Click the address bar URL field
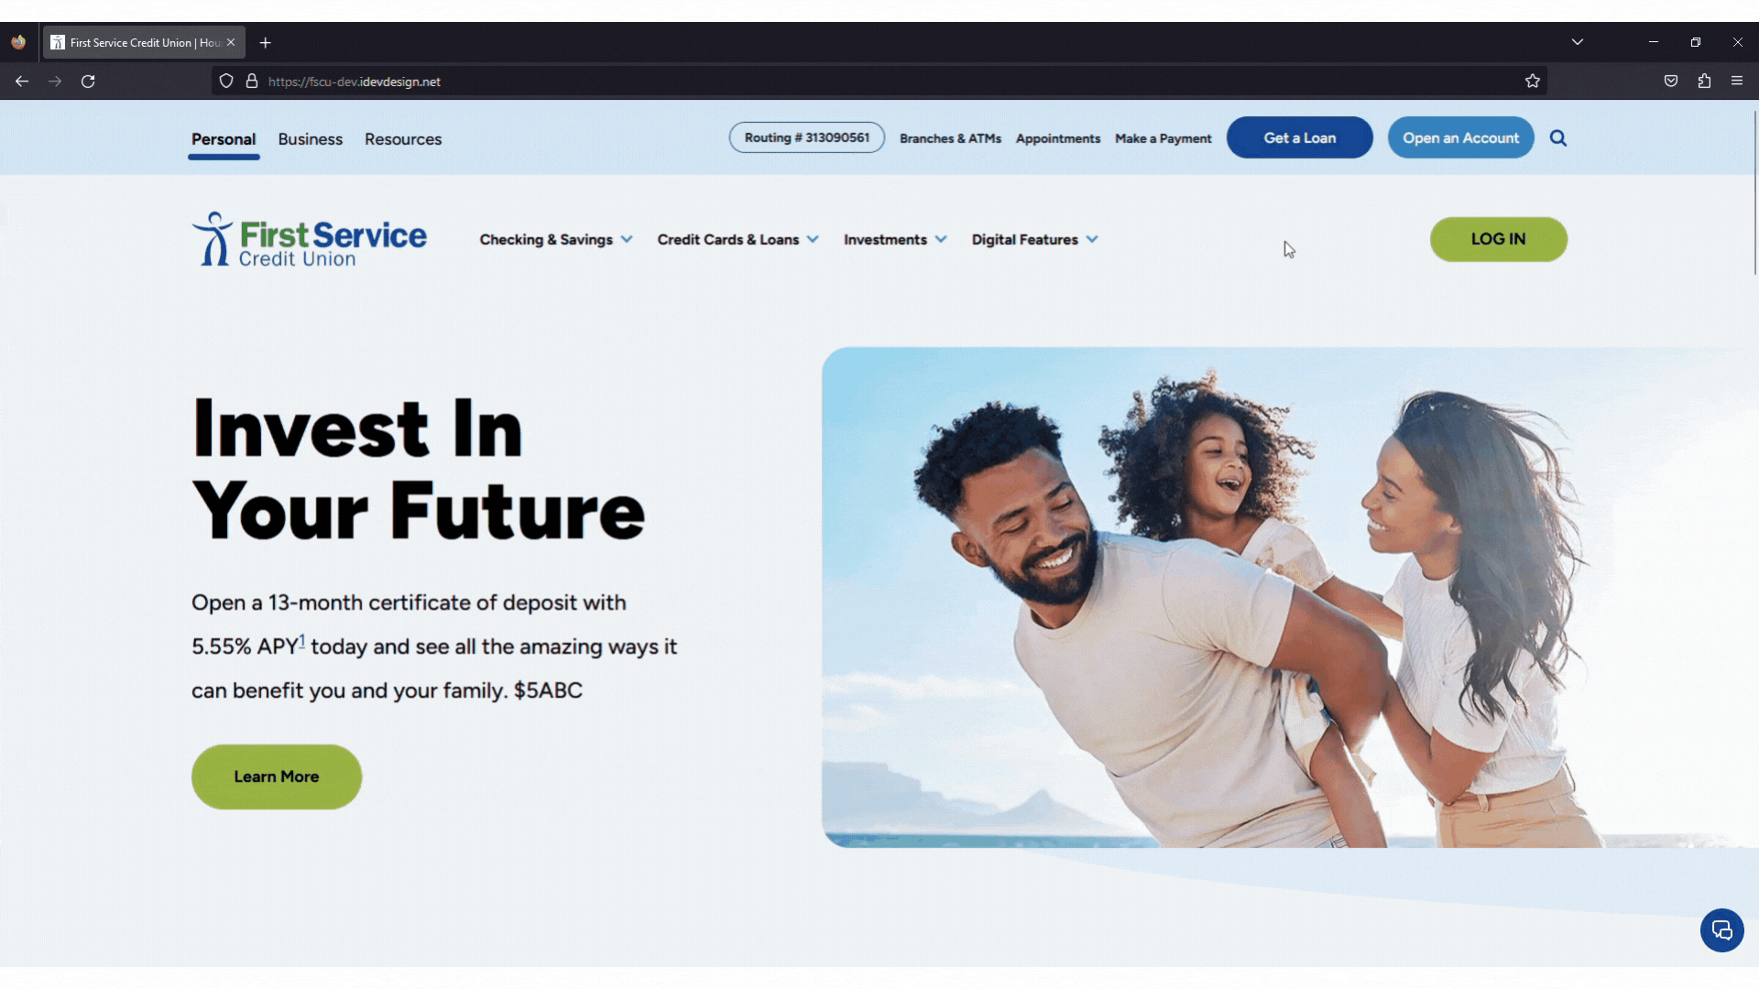 point(879,82)
